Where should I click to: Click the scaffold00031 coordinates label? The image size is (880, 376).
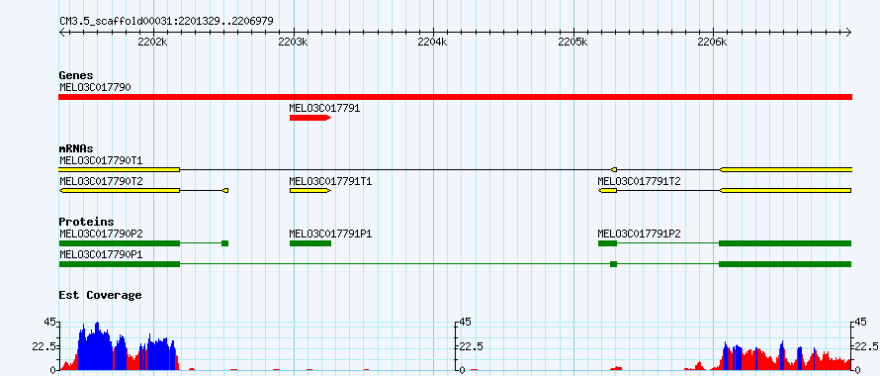point(167,21)
